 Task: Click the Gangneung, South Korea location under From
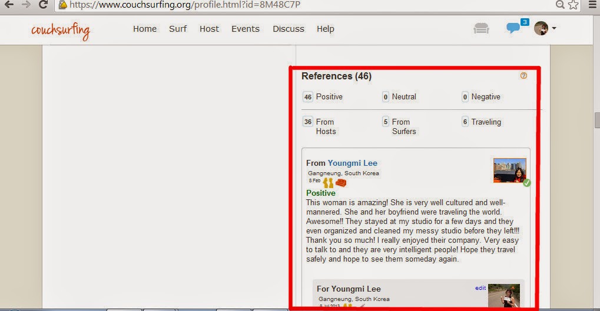(343, 173)
